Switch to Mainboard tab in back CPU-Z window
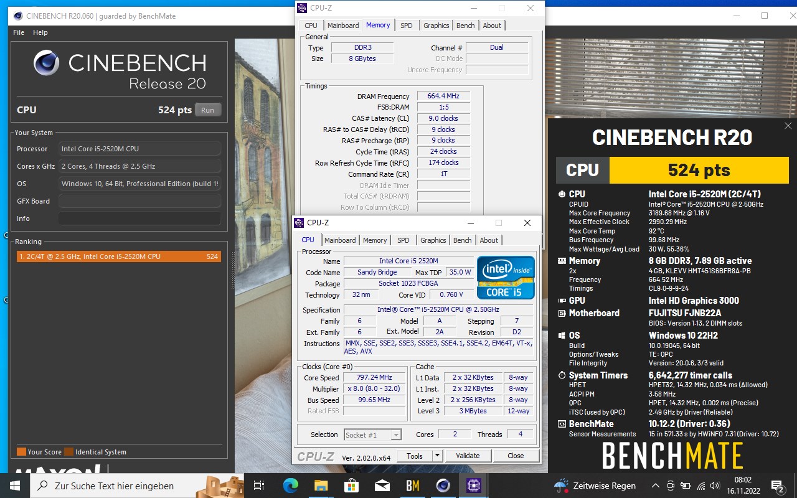This screenshot has width=797, height=498. click(x=343, y=26)
